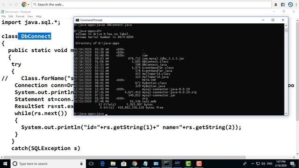Show hidden tray icons chevron
The height and width of the screenshot is (168, 299).
click(252, 164)
